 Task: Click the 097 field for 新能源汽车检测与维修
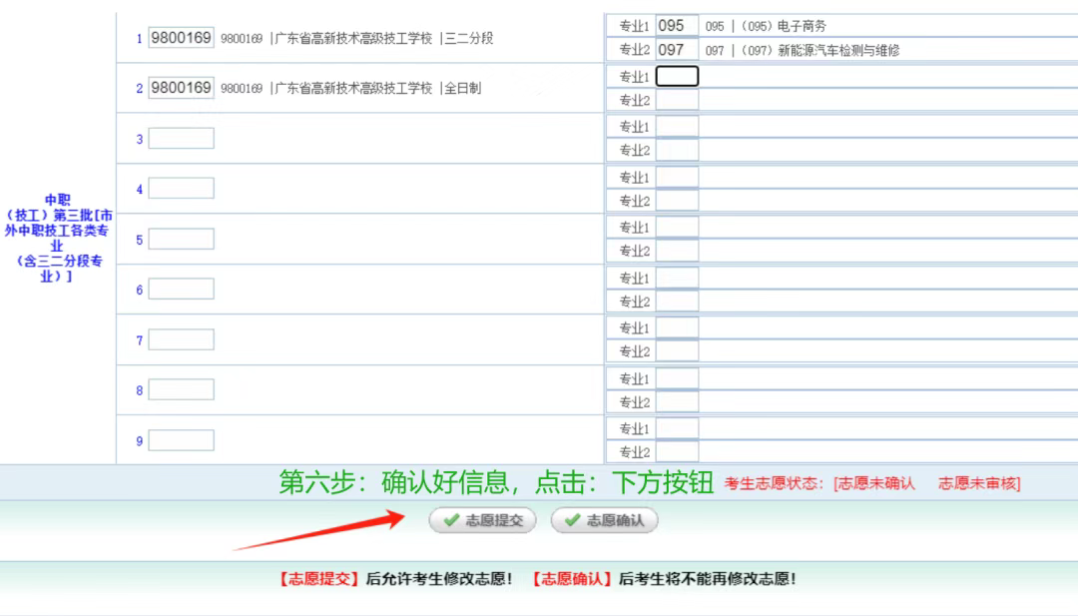[676, 48]
